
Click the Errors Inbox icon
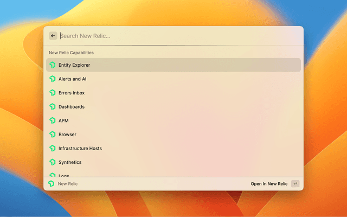53,93
